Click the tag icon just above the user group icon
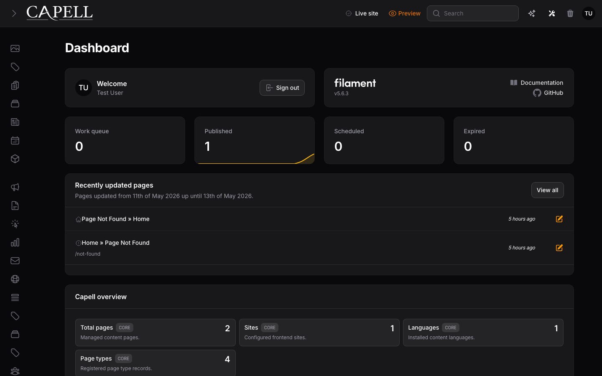 coord(15,353)
